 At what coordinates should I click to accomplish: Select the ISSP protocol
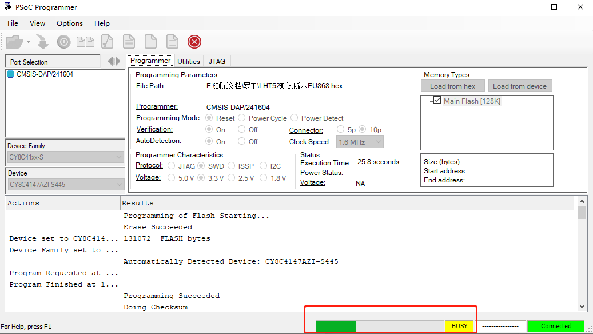click(232, 166)
